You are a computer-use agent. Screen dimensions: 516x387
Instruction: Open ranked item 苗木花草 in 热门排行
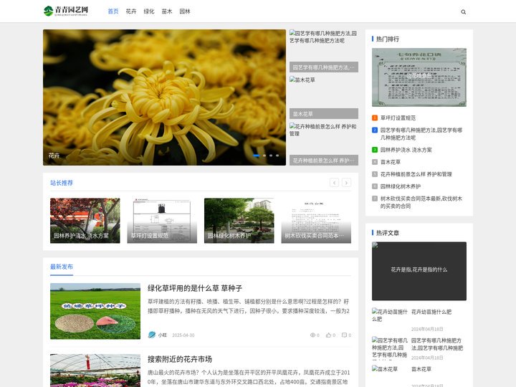point(391,162)
